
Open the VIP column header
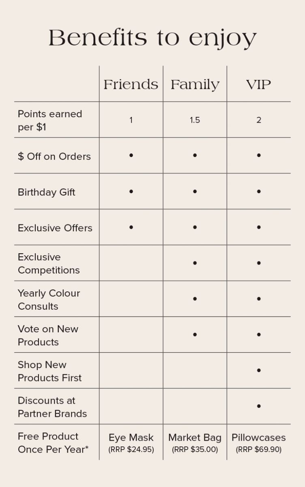(x=258, y=84)
